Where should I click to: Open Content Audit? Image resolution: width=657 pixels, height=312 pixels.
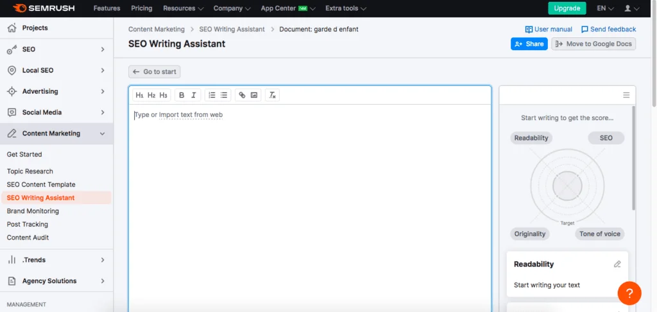click(x=28, y=238)
